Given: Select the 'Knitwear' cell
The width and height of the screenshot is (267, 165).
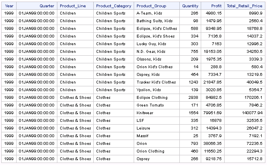Looking at the screenshot, I should coord(145,113).
